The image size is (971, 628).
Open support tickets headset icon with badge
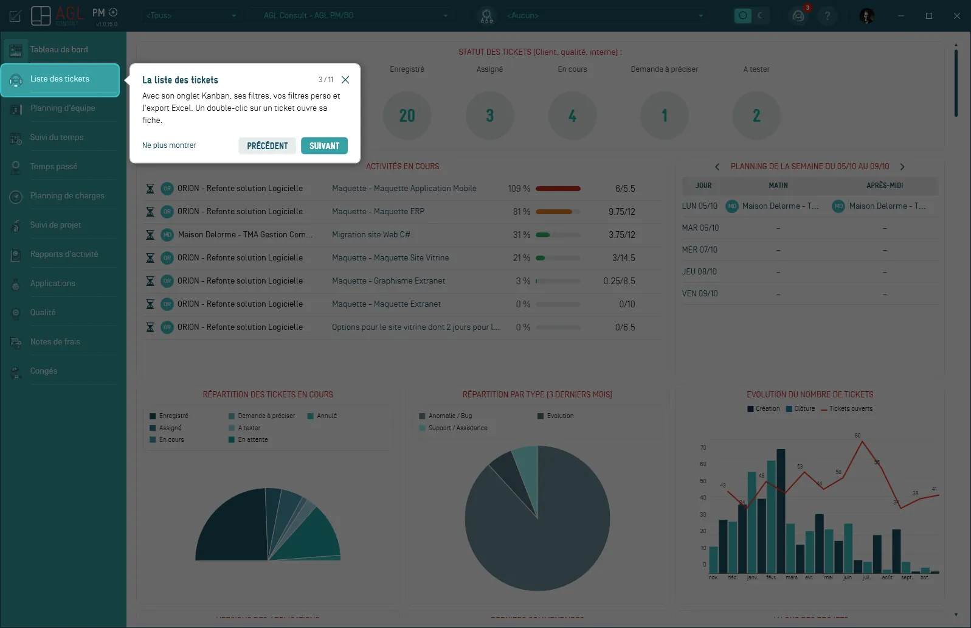pyautogui.click(x=799, y=16)
